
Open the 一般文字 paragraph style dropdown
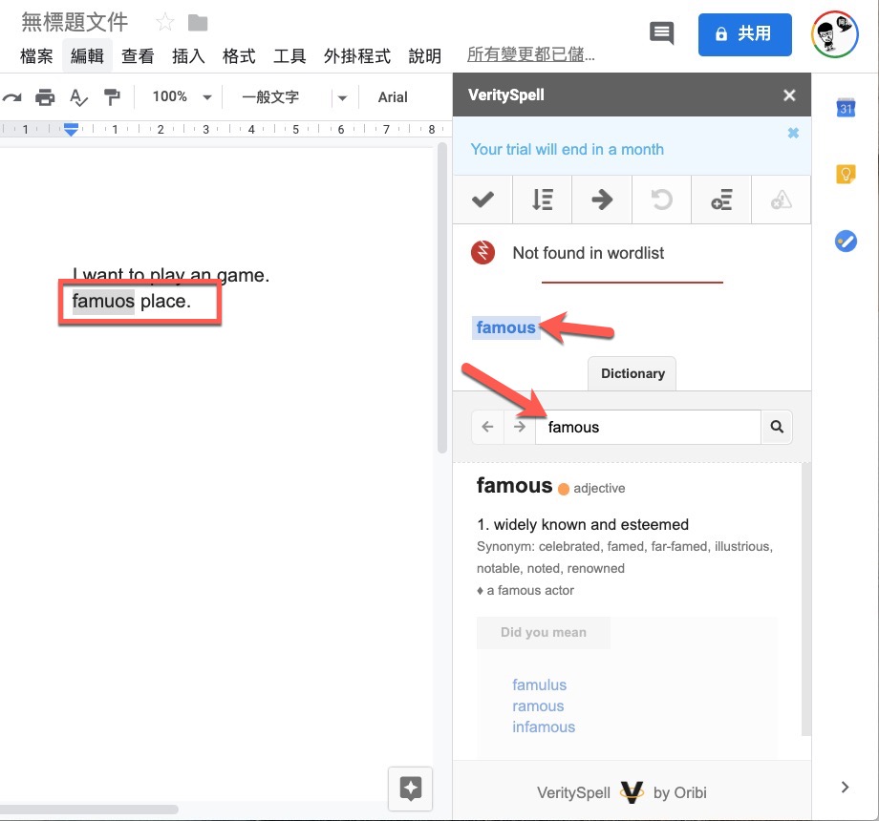[294, 96]
